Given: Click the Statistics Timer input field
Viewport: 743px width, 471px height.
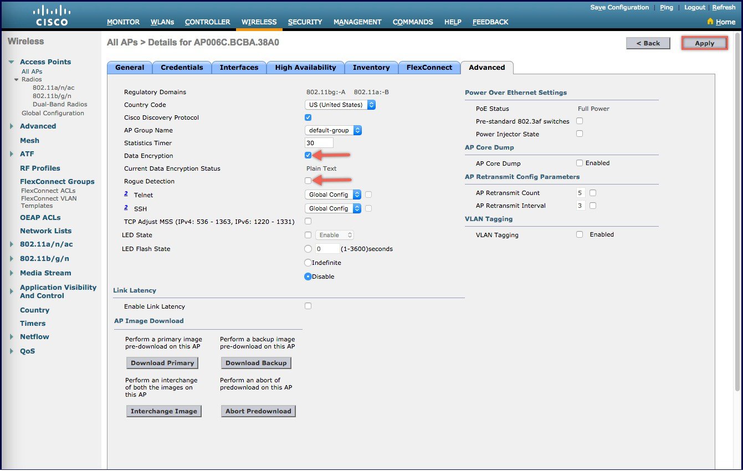Looking at the screenshot, I should point(319,143).
